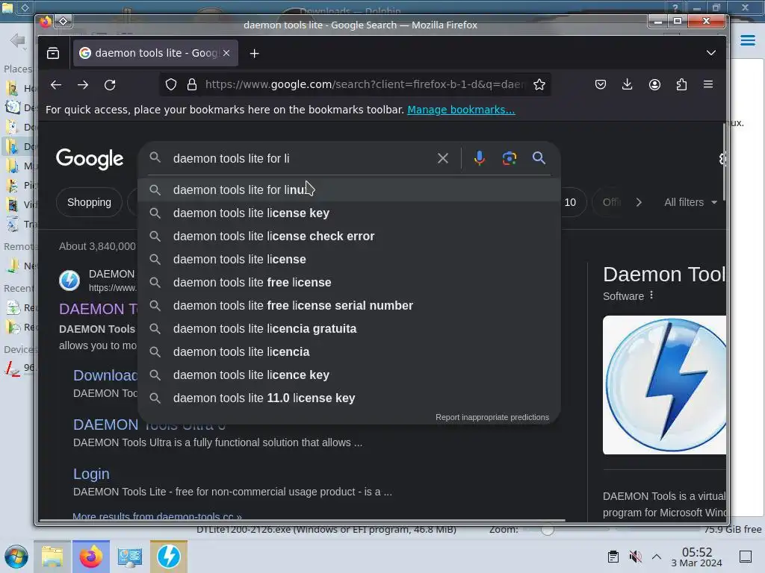Select suggestion daemon tools lite for linux
The height and width of the screenshot is (573, 765).
[349, 190]
